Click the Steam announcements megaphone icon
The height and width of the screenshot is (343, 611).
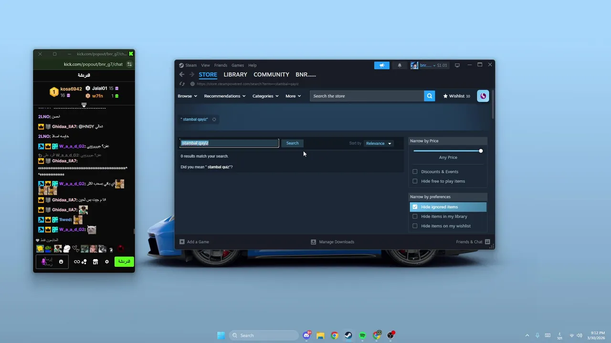click(382, 65)
